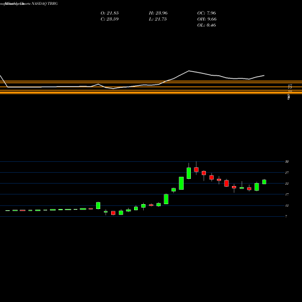Click the price axis label '7'
The height and width of the screenshot is (302, 302).
[286, 216]
